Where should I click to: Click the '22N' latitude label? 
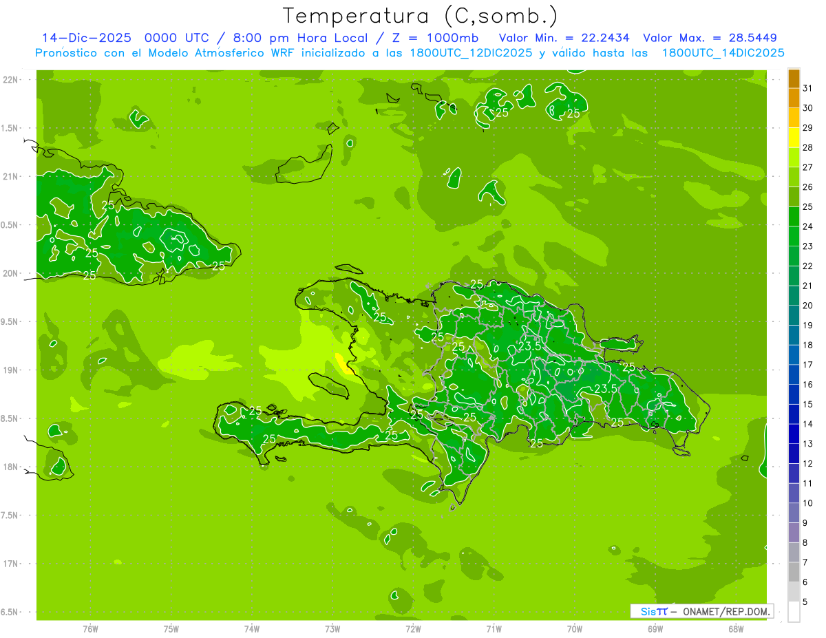[11, 80]
